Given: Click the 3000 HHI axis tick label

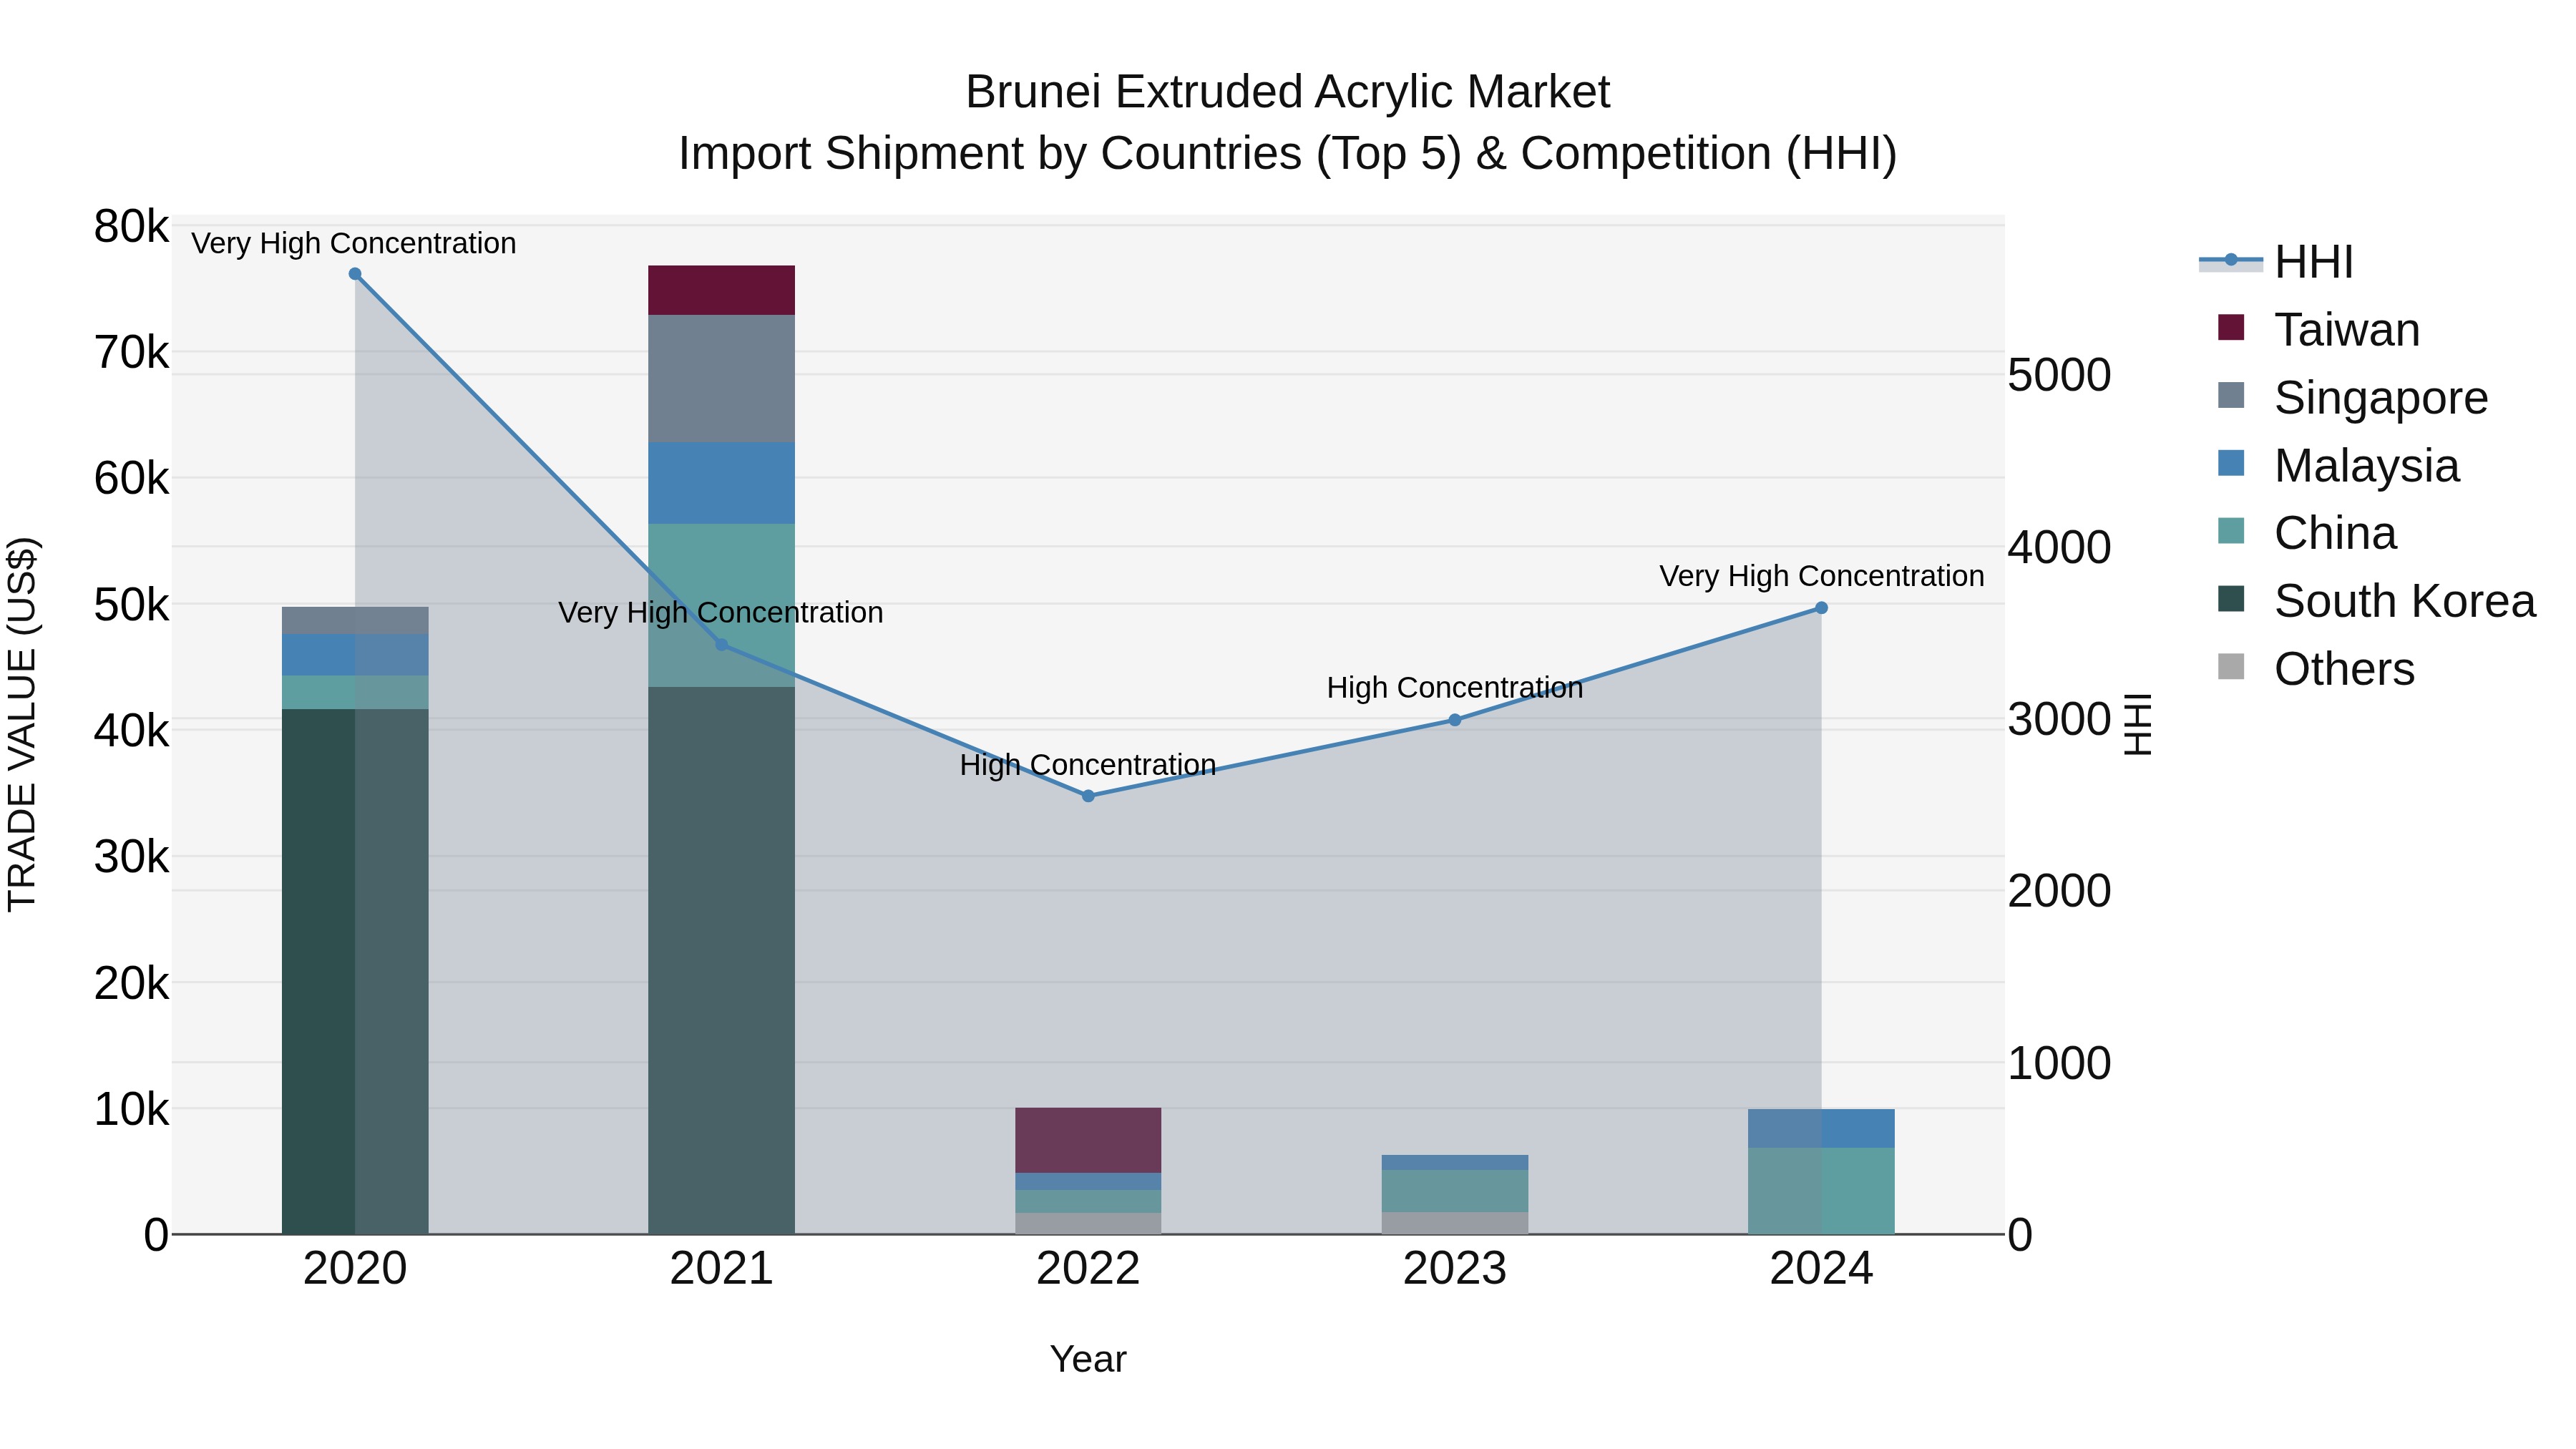Looking at the screenshot, I should point(2060,720).
